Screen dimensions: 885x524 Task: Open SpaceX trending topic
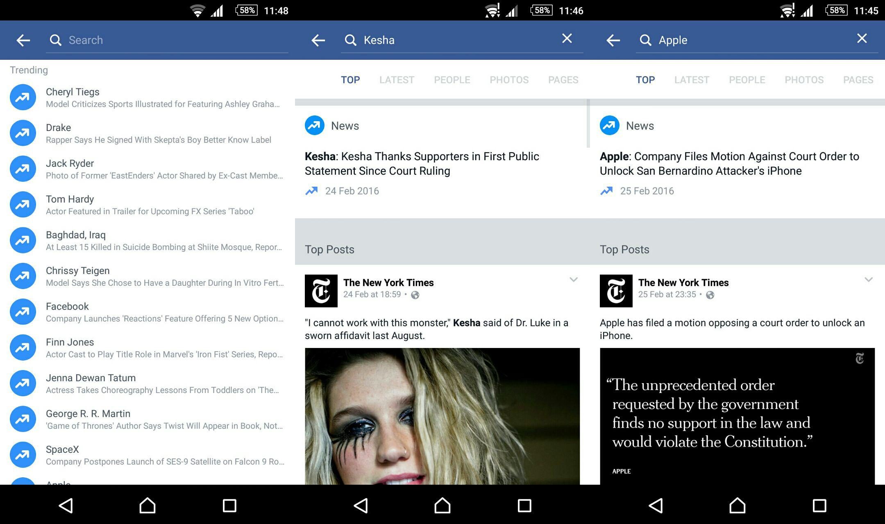pos(147,455)
